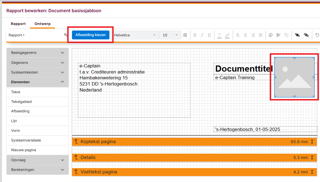Toggle italic formatting

coord(202,35)
